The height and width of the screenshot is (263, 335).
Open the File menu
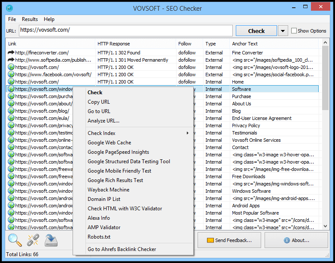pyautogui.click(x=12, y=19)
